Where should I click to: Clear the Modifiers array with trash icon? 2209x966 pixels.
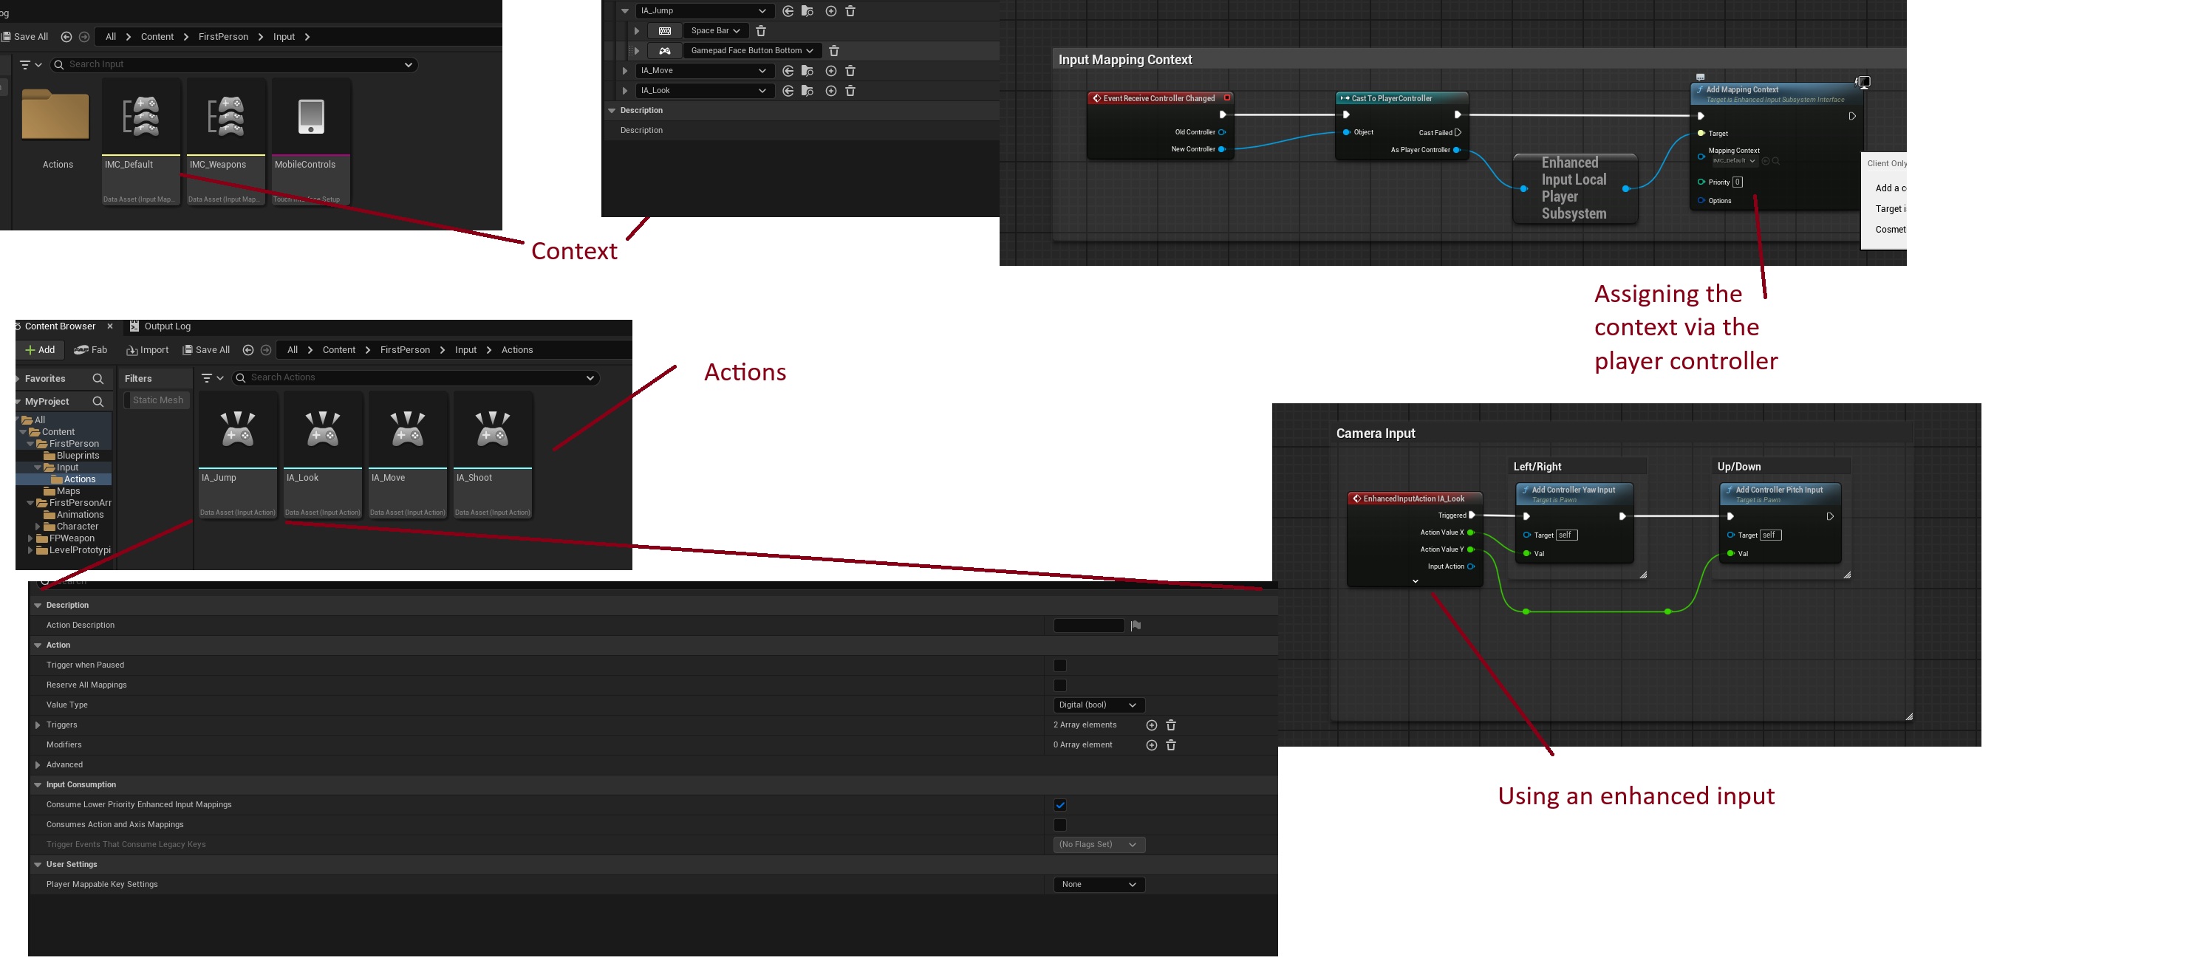pos(1170,745)
